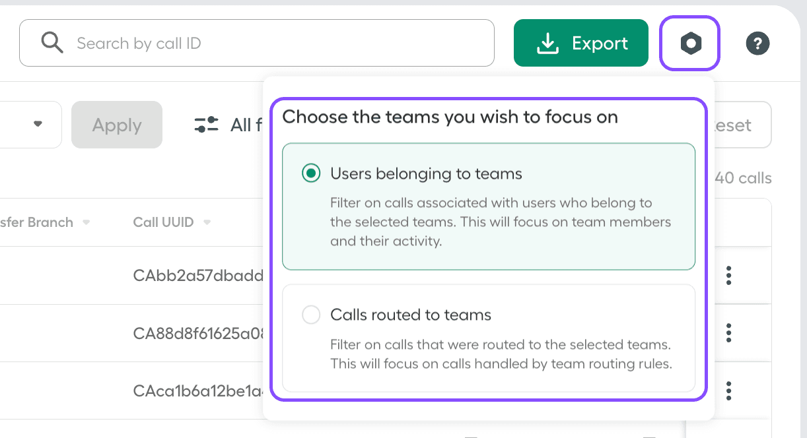Expand the dropdown left of the Apply button
Screen dimensions: 807x438
(x=38, y=124)
